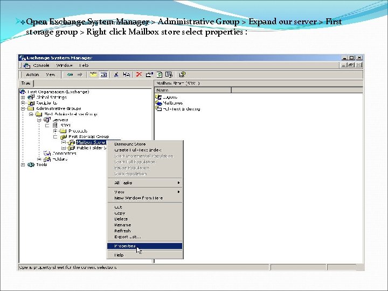Viewport: 388px width, 291px height.
Task: Collapse the Public Folder Store node
Action: click(x=64, y=148)
